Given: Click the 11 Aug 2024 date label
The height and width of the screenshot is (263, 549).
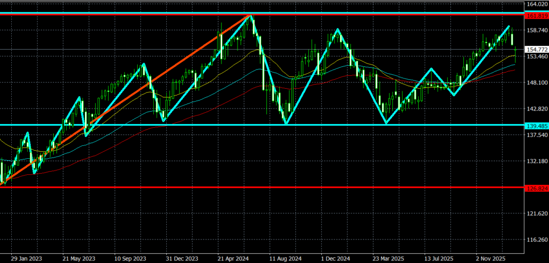Looking at the screenshot, I should click(x=284, y=257).
